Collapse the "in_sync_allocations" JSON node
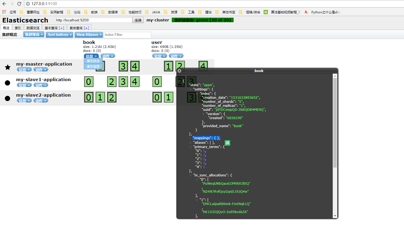The width and height of the screenshot is (404, 231). click(x=190, y=176)
